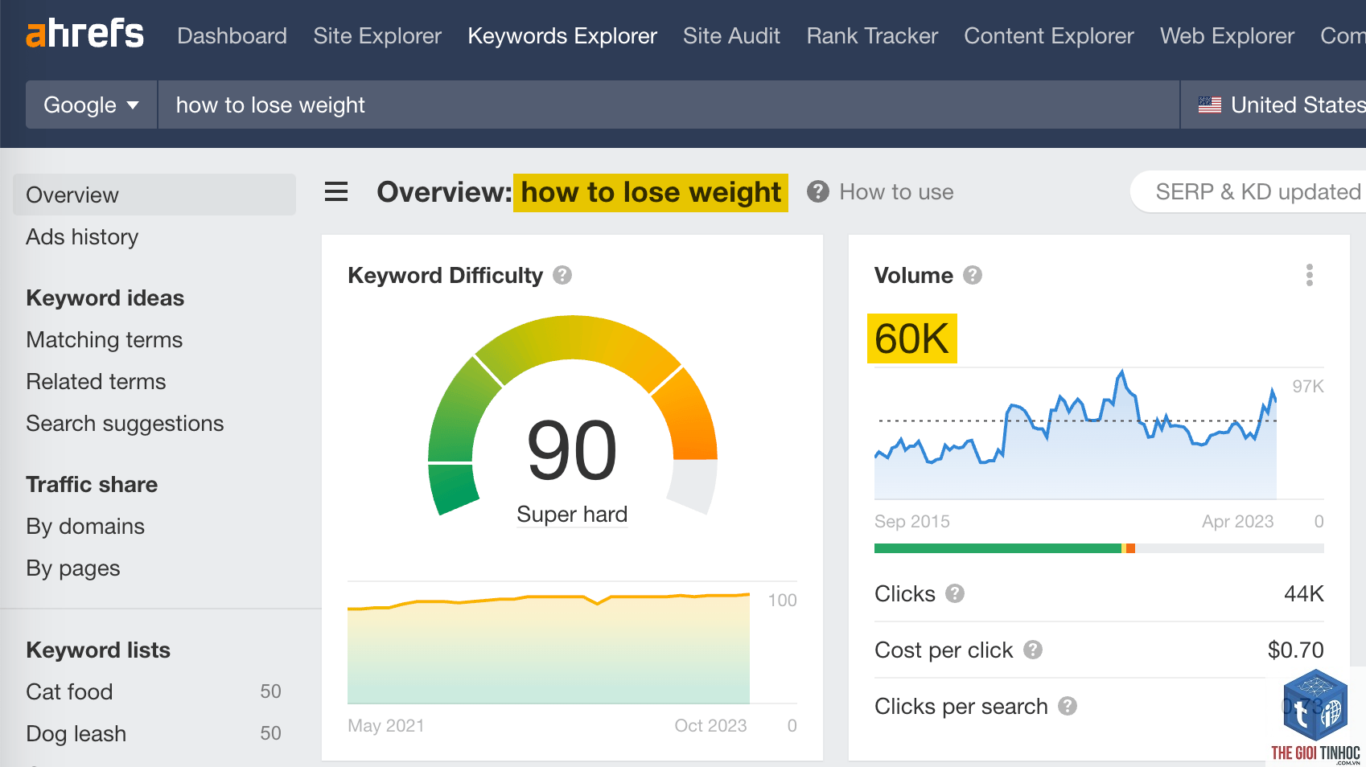Click the Cost per click help icon

pos(1033,650)
